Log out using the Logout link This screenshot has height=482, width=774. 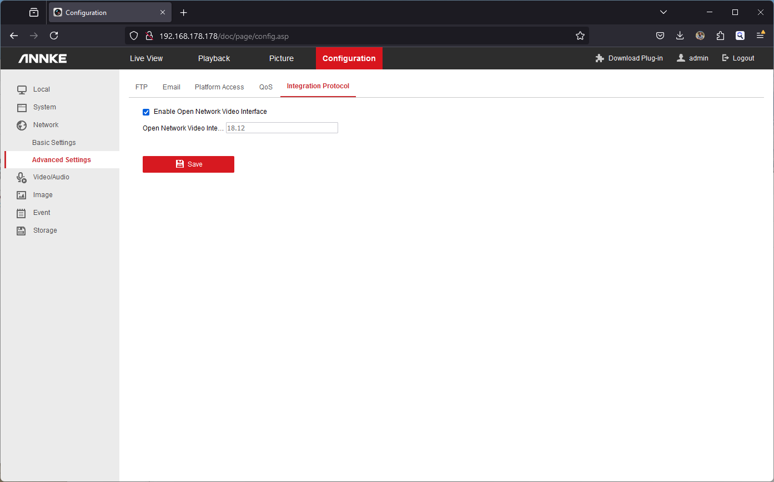738,58
